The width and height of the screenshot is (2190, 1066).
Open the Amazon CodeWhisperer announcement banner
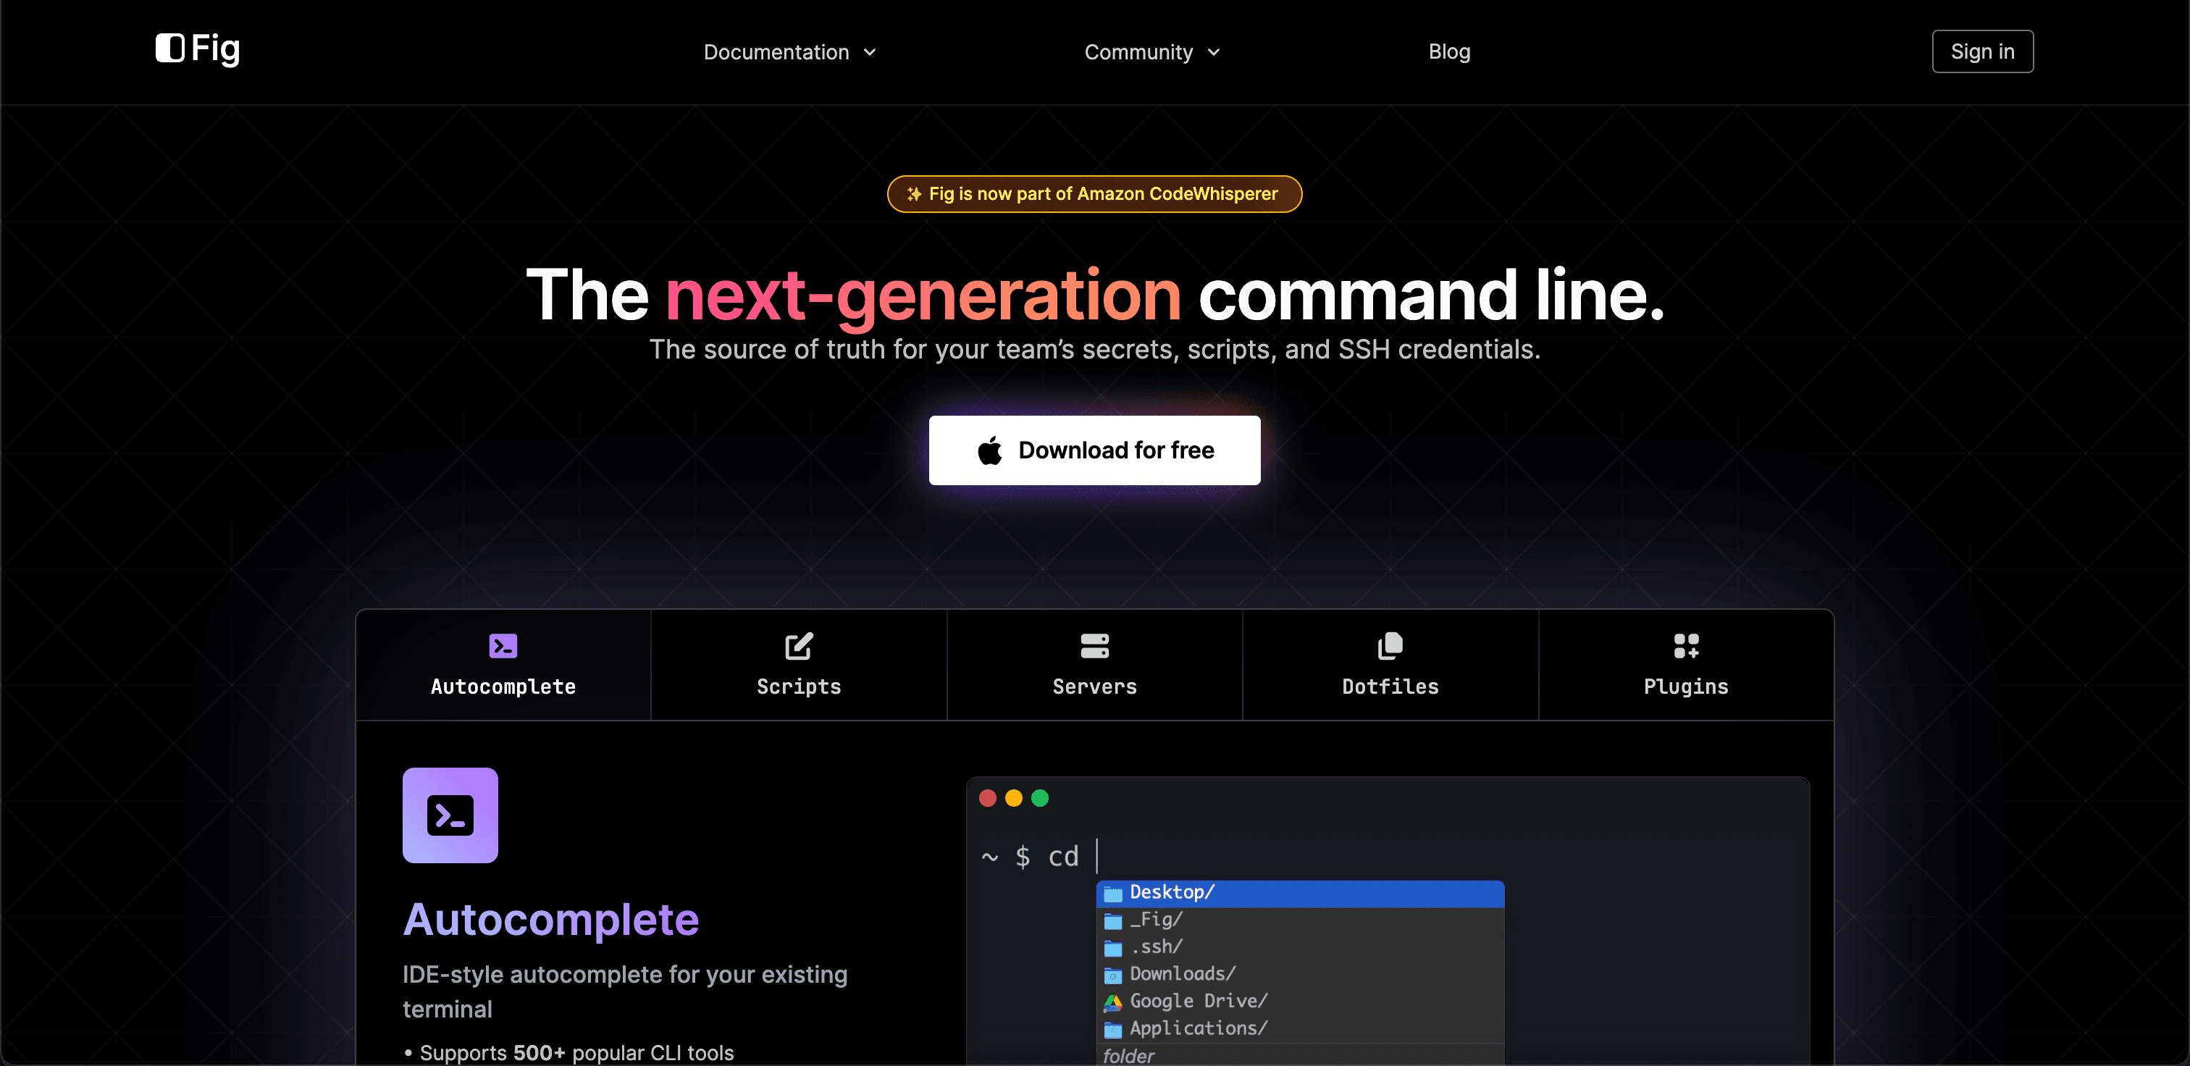coord(1094,194)
